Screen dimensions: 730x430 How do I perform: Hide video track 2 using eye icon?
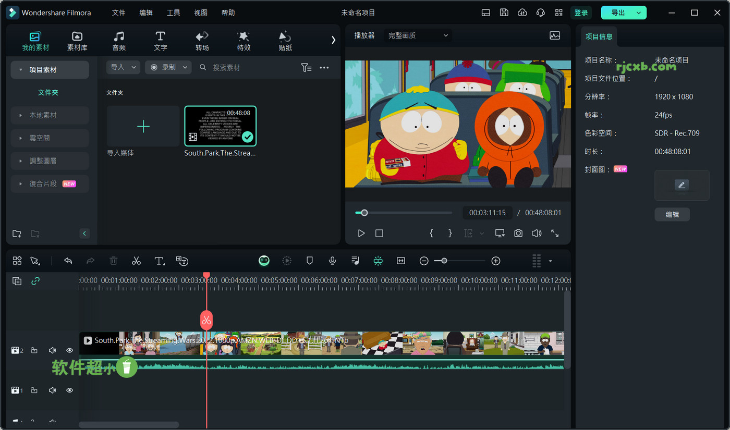click(69, 351)
